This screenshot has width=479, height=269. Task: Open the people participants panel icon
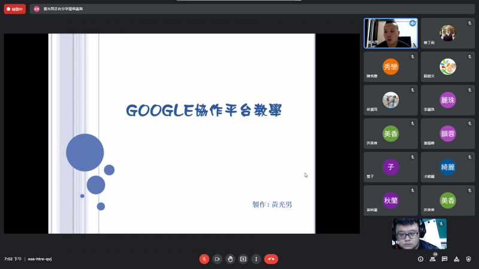(x=432, y=259)
